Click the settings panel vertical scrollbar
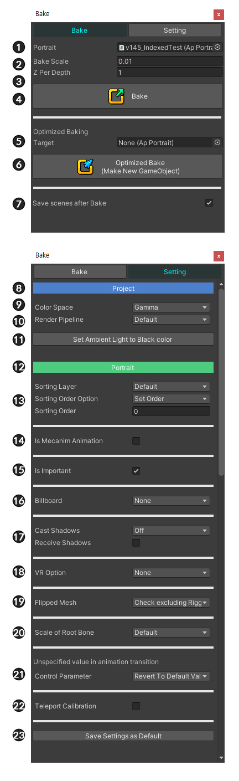 pyautogui.click(x=221, y=382)
